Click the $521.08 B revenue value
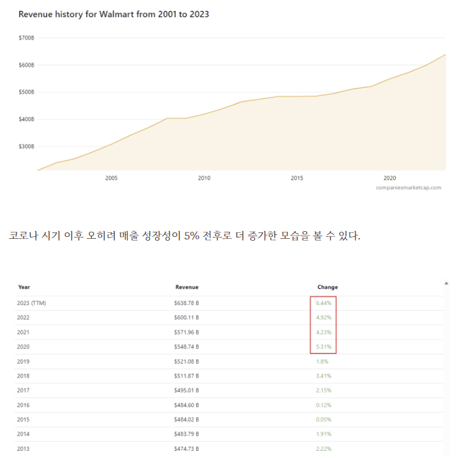457x468 pixels. [187, 362]
